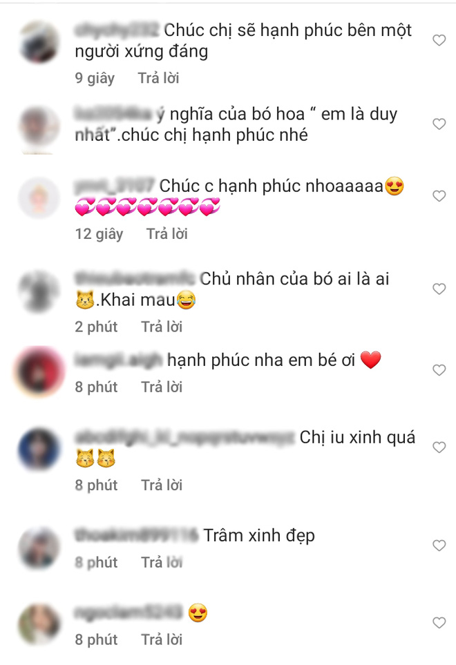The height and width of the screenshot is (665, 456).
Task: Open avatar next to "Trâm xinh đẹp"
Action: [x=39, y=548]
